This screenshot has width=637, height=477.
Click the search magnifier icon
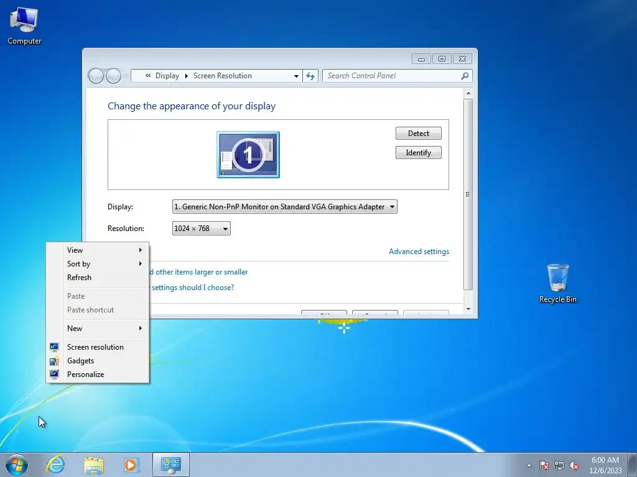click(x=465, y=76)
